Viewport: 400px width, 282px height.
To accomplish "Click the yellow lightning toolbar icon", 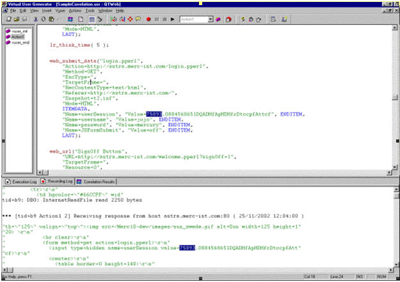I will click(x=243, y=19).
